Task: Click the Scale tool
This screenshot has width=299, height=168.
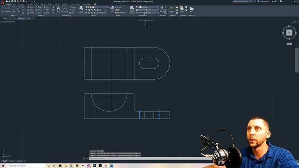Action: pyautogui.click(x=39, y=13)
